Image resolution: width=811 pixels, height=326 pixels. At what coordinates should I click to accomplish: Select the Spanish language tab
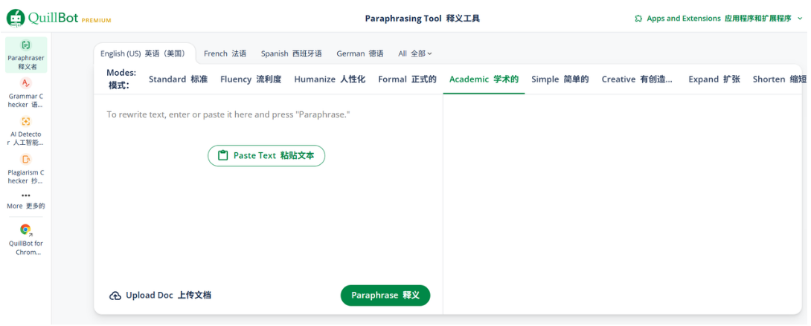point(291,53)
